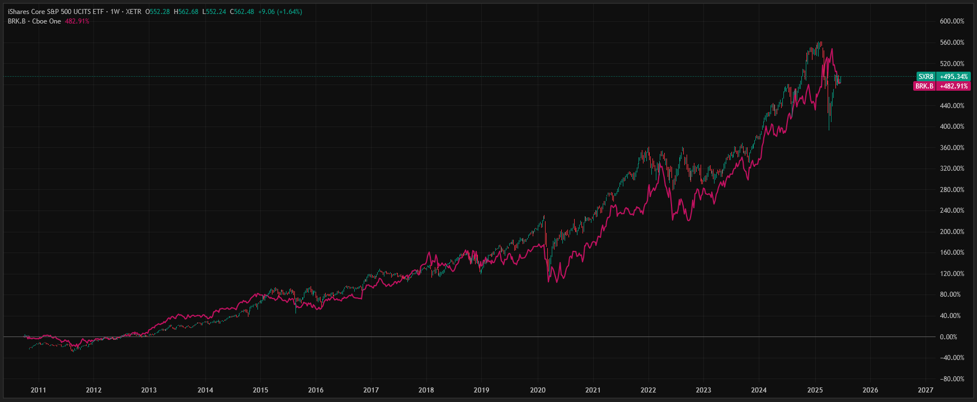The width and height of the screenshot is (977, 402).
Task: Click the +495.34% value label
Action: [954, 77]
